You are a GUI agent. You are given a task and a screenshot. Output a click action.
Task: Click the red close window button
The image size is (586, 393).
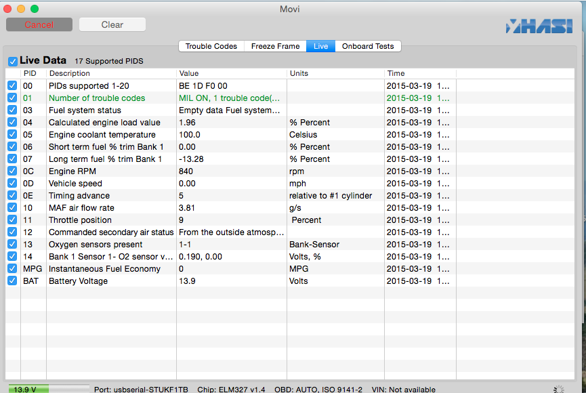point(8,9)
